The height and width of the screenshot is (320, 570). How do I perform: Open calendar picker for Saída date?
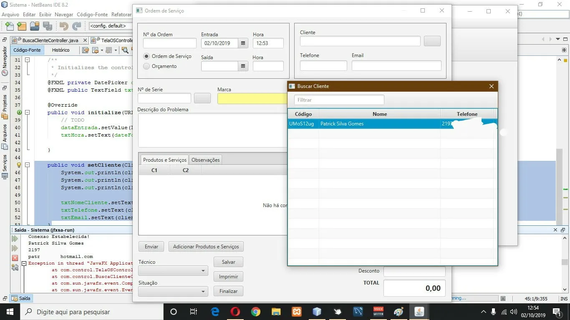coord(243,66)
